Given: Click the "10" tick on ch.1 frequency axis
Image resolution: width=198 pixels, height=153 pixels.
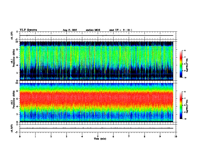Looking at the screenshot, I should (x=17, y=42).
